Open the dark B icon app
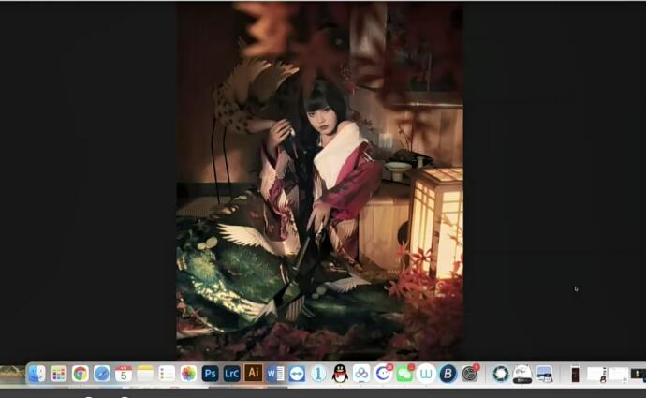Image resolution: width=646 pixels, height=398 pixels. coord(448,374)
